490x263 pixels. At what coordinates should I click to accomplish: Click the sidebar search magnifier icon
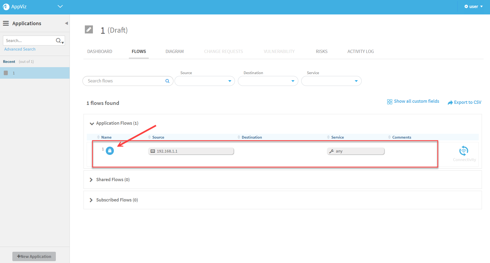59,41
